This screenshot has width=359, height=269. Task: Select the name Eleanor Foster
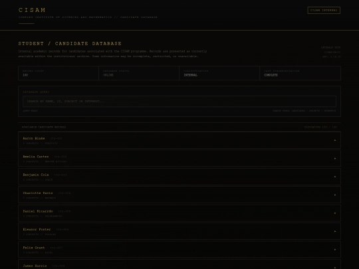point(37,229)
